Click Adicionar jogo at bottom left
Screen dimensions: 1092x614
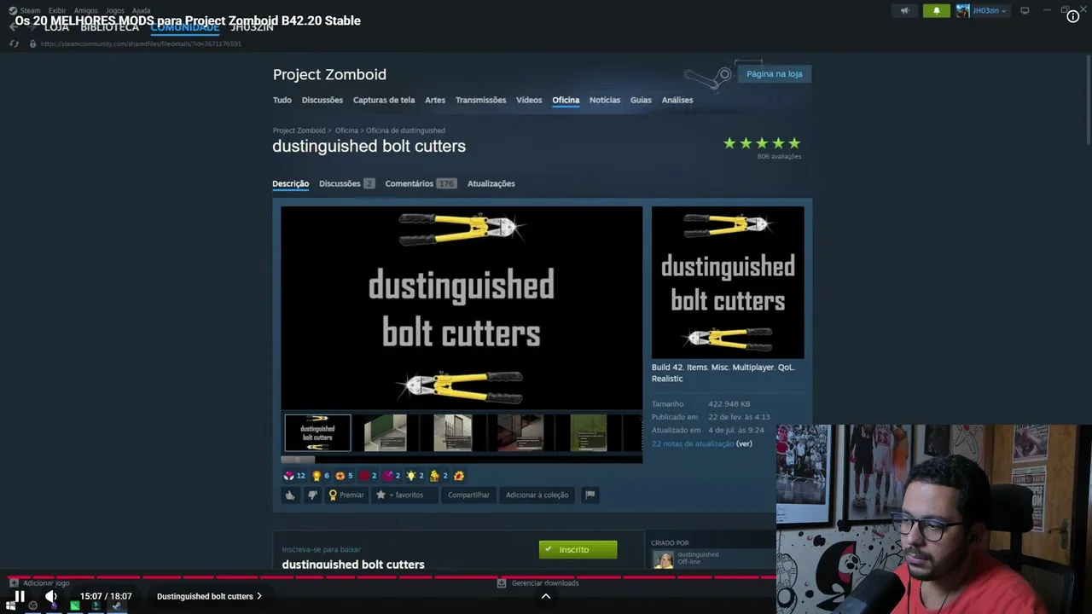pyautogui.click(x=40, y=583)
